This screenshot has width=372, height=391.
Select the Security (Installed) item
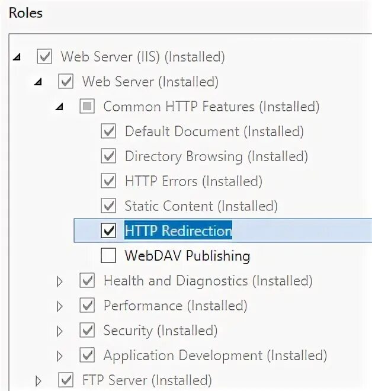[161, 331]
